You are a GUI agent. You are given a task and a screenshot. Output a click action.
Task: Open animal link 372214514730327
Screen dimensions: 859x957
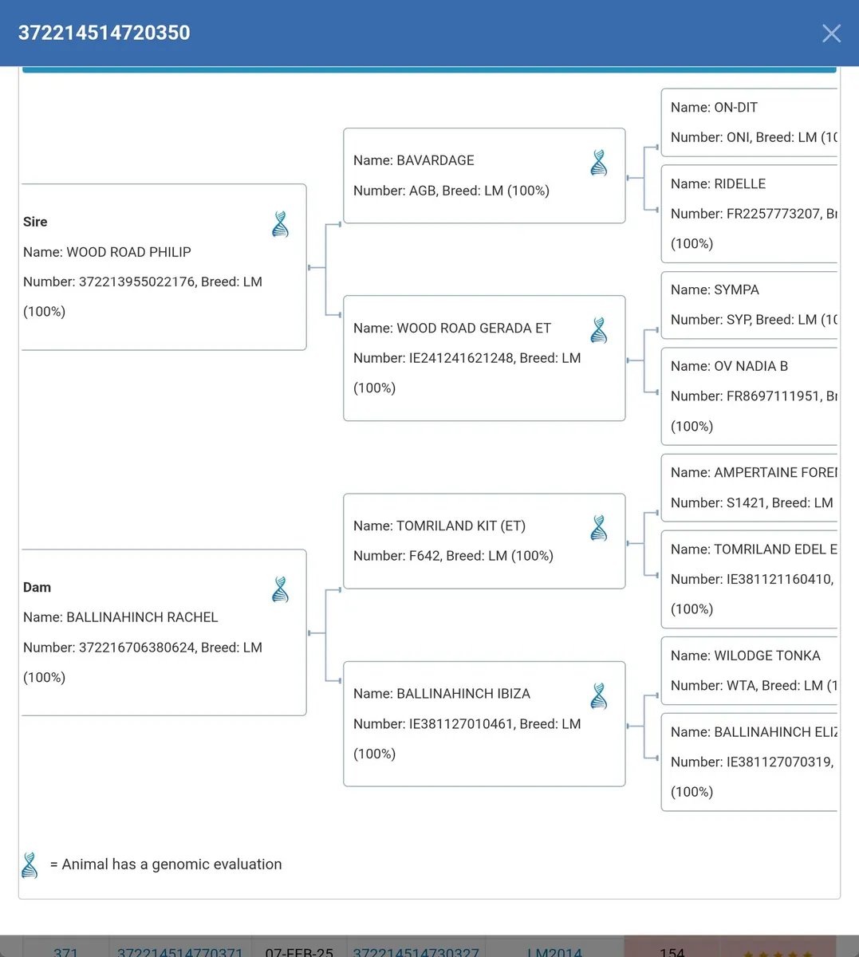pyautogui.click(x=416, y=952)
